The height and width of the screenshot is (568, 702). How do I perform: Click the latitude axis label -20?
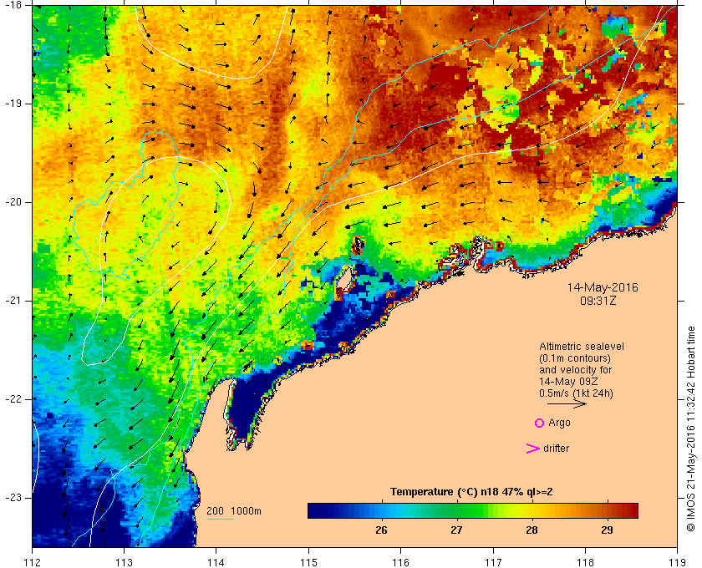(13, 202)
